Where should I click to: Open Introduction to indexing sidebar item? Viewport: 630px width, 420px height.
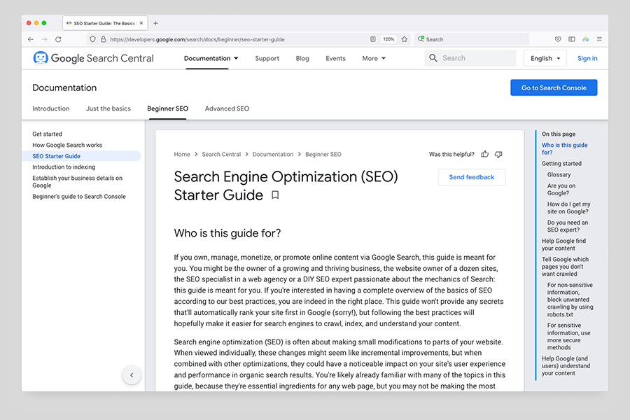64,167
